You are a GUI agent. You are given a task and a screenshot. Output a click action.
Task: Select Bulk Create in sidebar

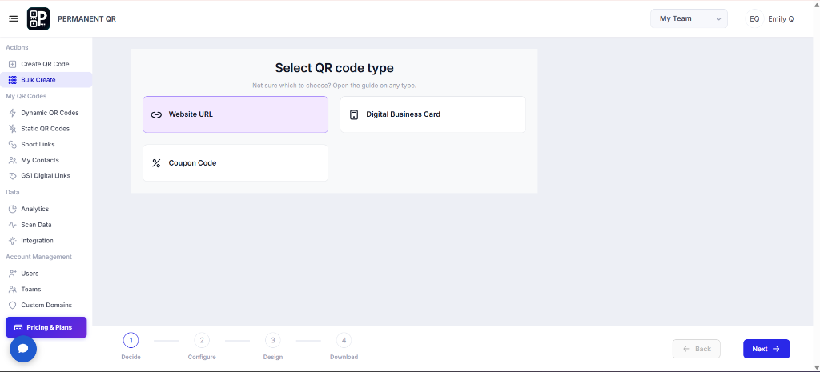[x=46, y=80]
